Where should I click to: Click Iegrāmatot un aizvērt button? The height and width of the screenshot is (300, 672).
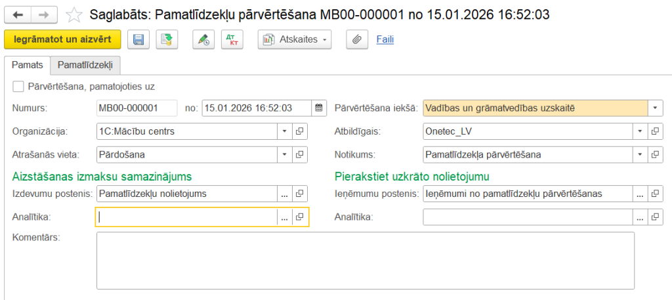point(62,40)
